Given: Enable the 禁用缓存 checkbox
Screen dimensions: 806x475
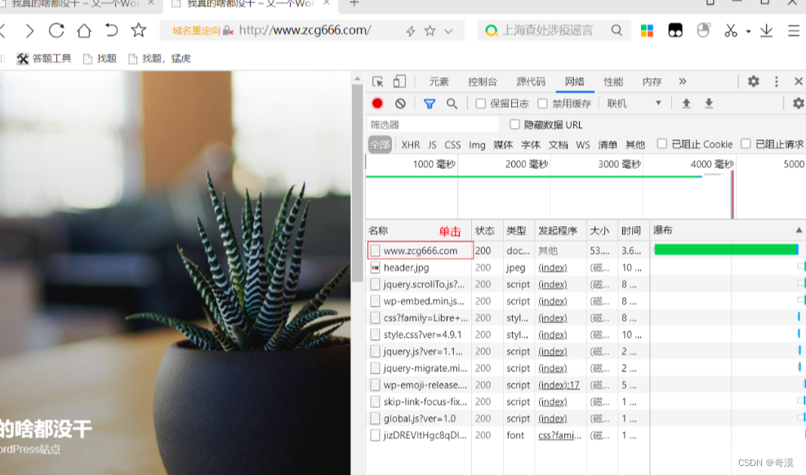Looking at the screenshot, I should point(542,104).
